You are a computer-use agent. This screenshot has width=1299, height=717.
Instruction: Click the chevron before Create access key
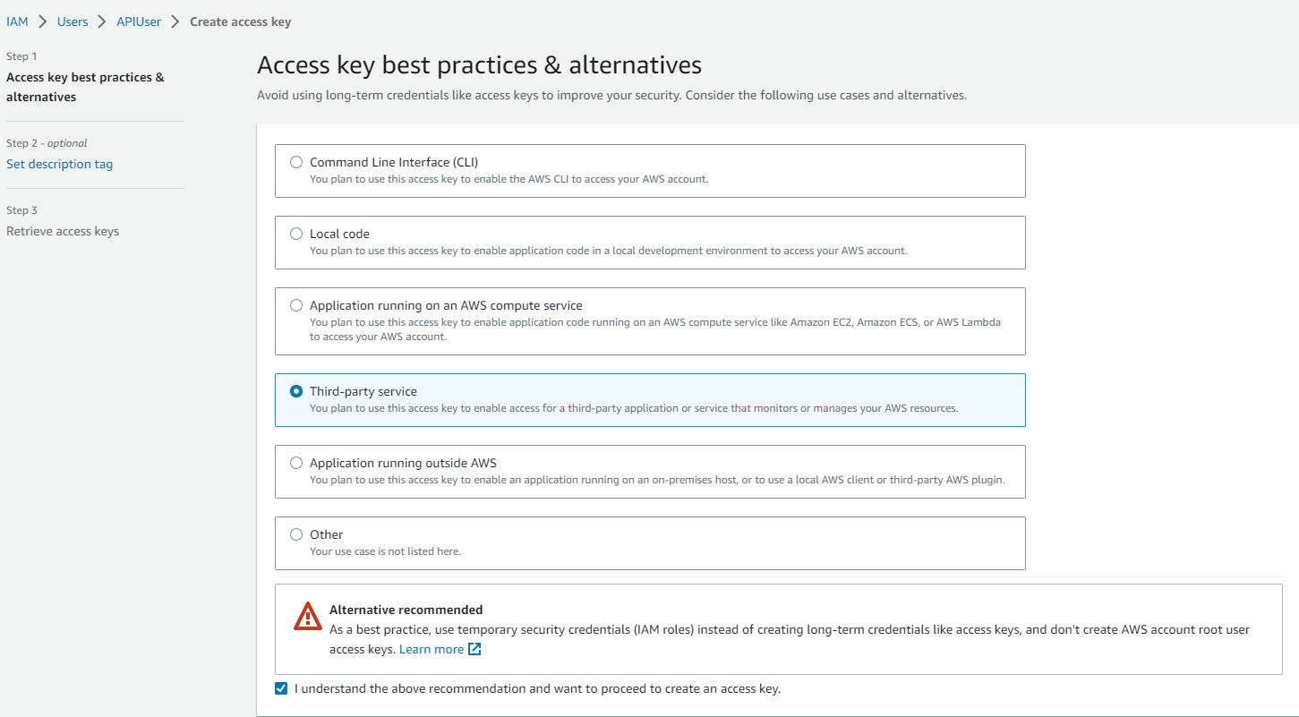tap(175, 21)
